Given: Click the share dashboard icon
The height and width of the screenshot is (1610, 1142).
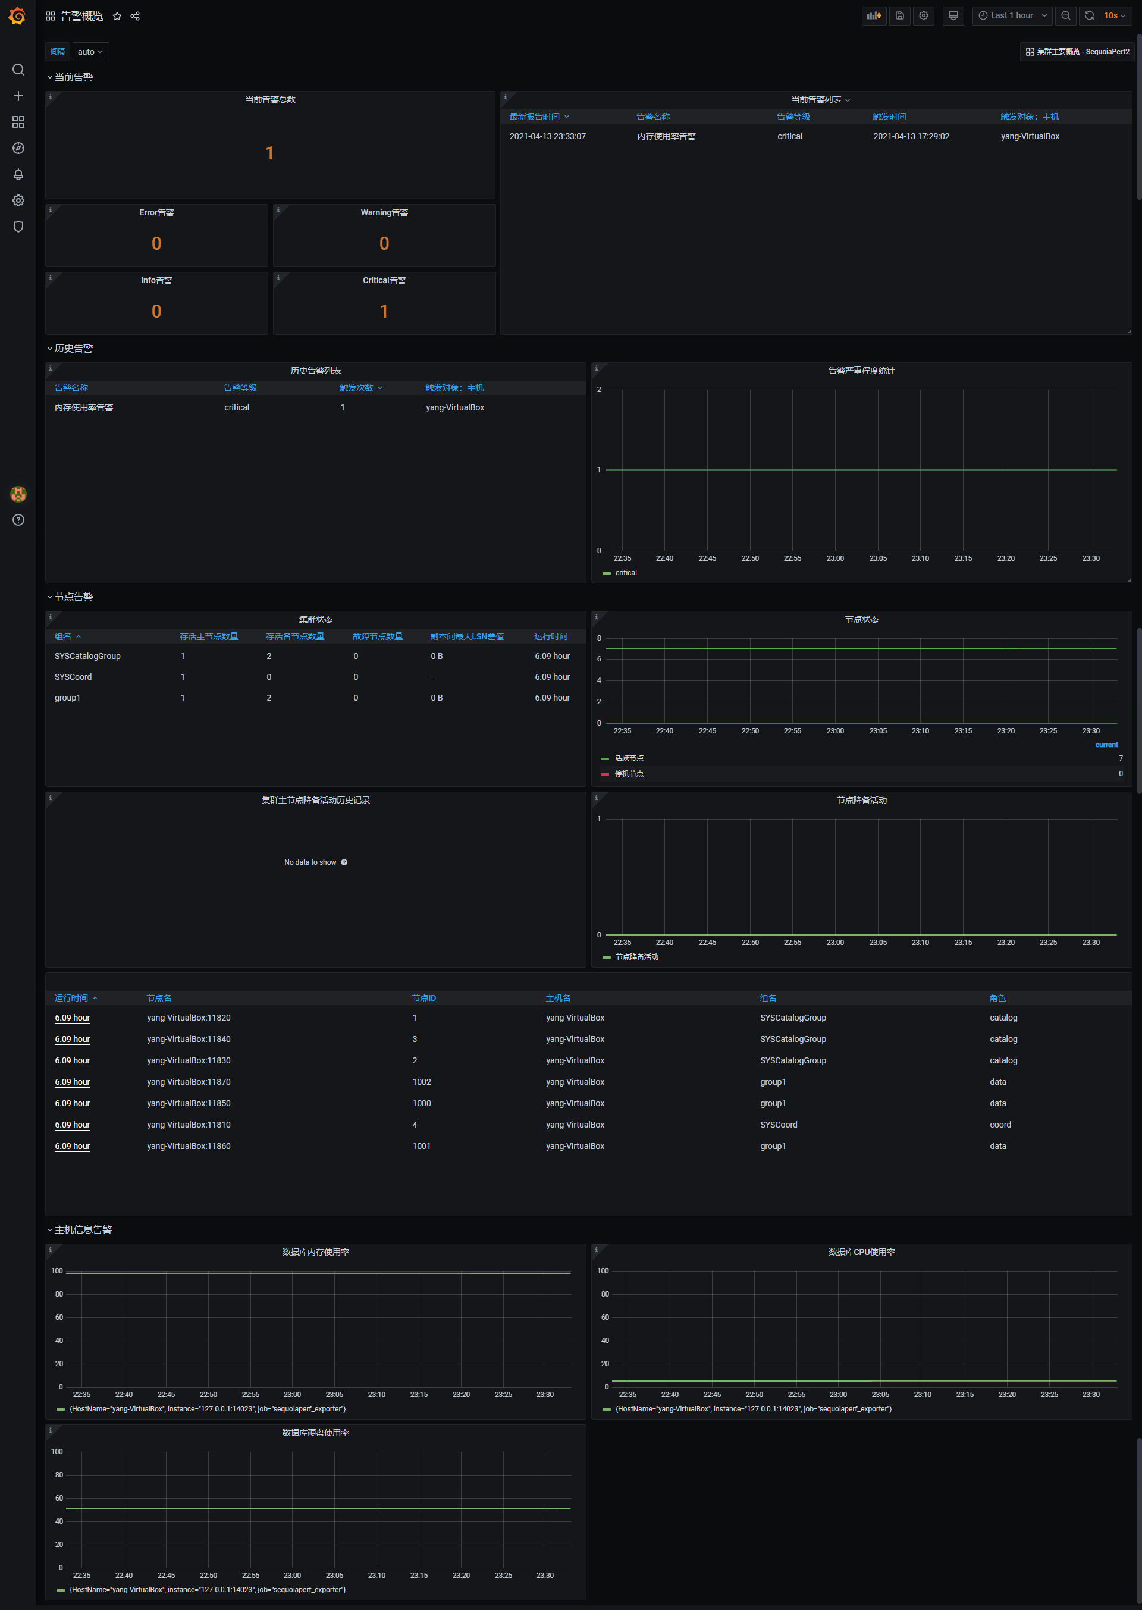Looking at the screenshot, I should 135,16.
